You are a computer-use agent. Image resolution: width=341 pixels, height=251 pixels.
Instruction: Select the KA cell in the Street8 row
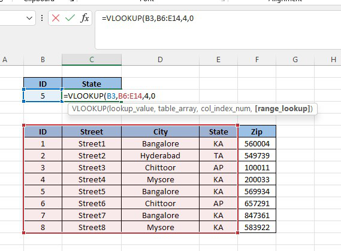pyautogui.click(x=218, y=227)
